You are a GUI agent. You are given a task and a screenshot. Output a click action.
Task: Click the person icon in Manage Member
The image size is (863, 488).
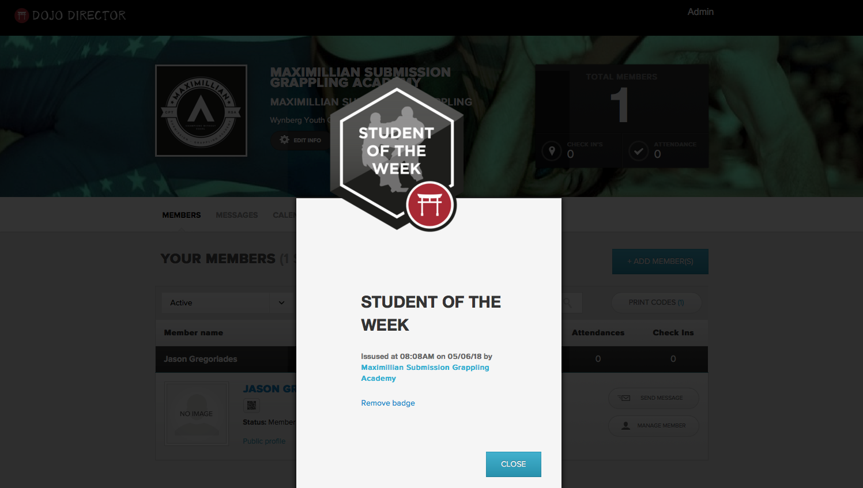tap(625, 426)
